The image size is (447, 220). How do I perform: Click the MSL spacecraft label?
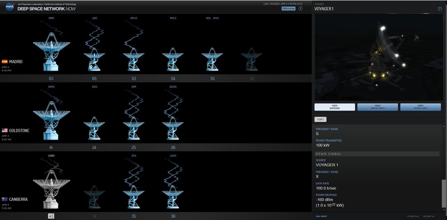pyautogui.click(x=209, y=18)
